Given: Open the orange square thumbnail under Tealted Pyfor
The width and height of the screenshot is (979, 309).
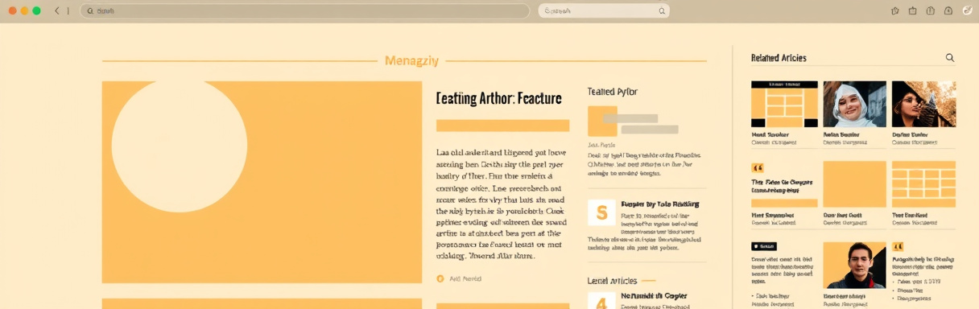Looking at the screenshot, I should point(602,121).
